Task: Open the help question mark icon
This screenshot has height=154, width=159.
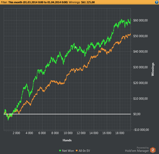Action: pos(157,2)
